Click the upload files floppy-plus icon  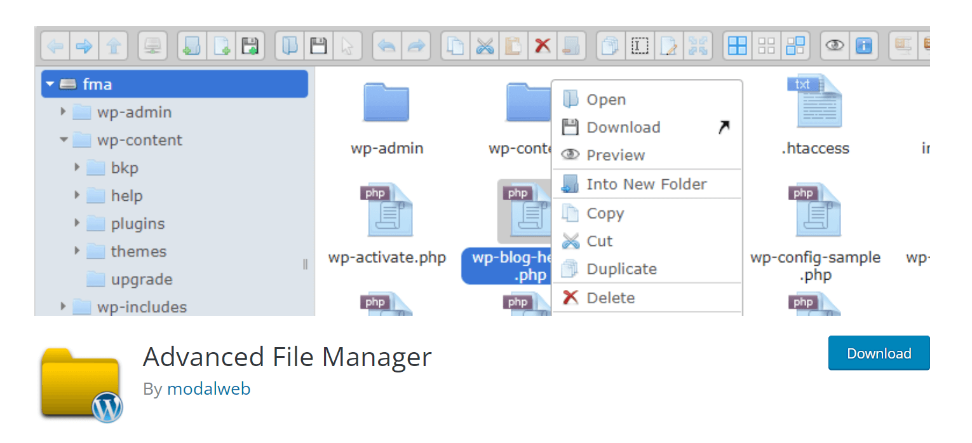point(250,46)
